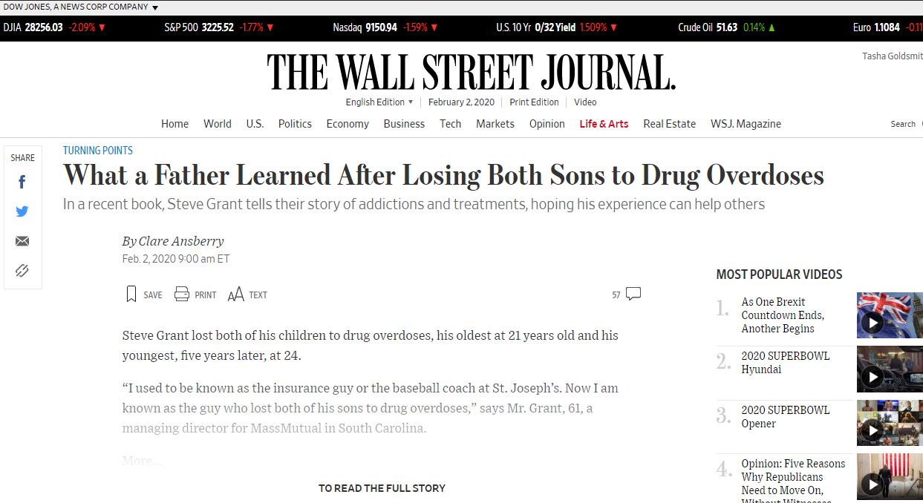Screen dimensions: 923x503
Task: Print the article with the printer icon
Action: (195, 295)
